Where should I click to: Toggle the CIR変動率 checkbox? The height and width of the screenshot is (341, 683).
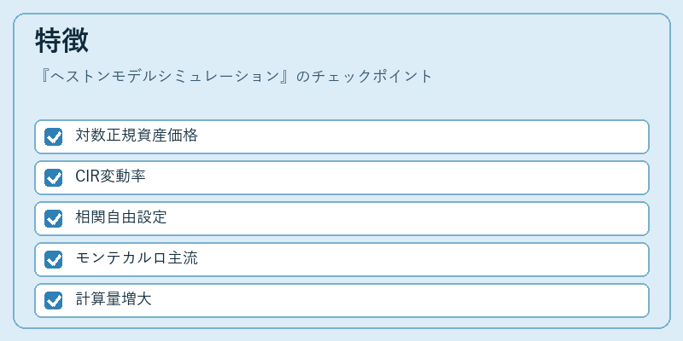tap(53, 177)
